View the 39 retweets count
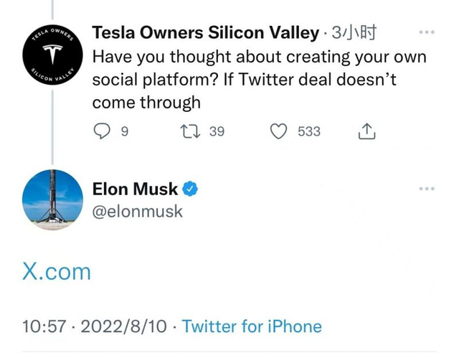Image resolution: width=459 pixels, height=353 pixels. 216,131
